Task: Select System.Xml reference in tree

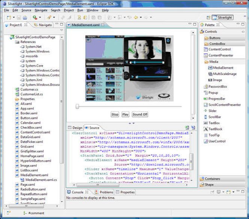Action: [x=31, y=80]
